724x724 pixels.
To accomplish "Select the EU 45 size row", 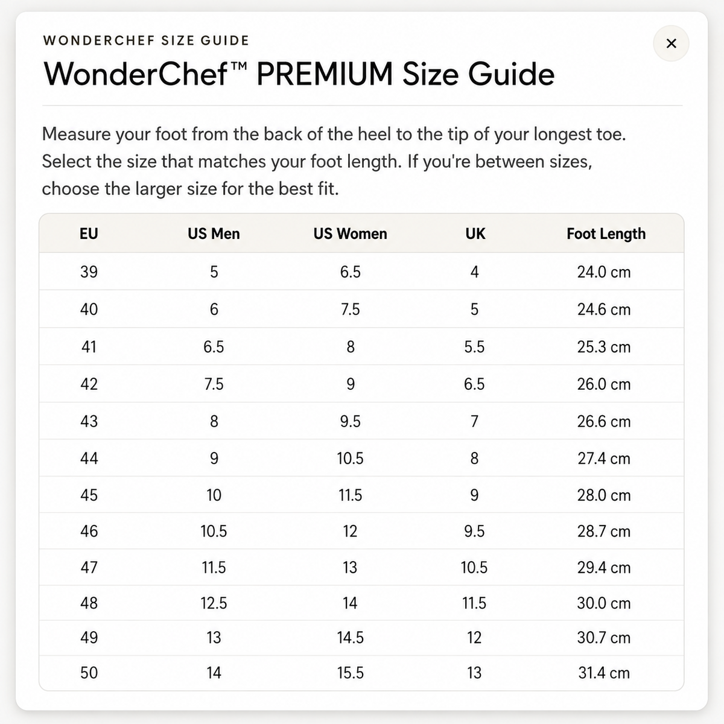I will coord(361,495).
